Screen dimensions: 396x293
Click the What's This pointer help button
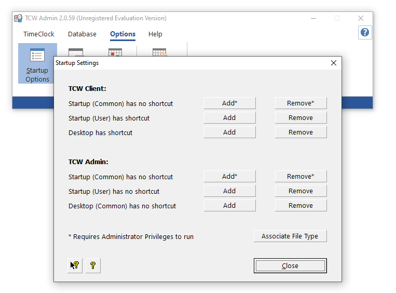tap(75, 265)
